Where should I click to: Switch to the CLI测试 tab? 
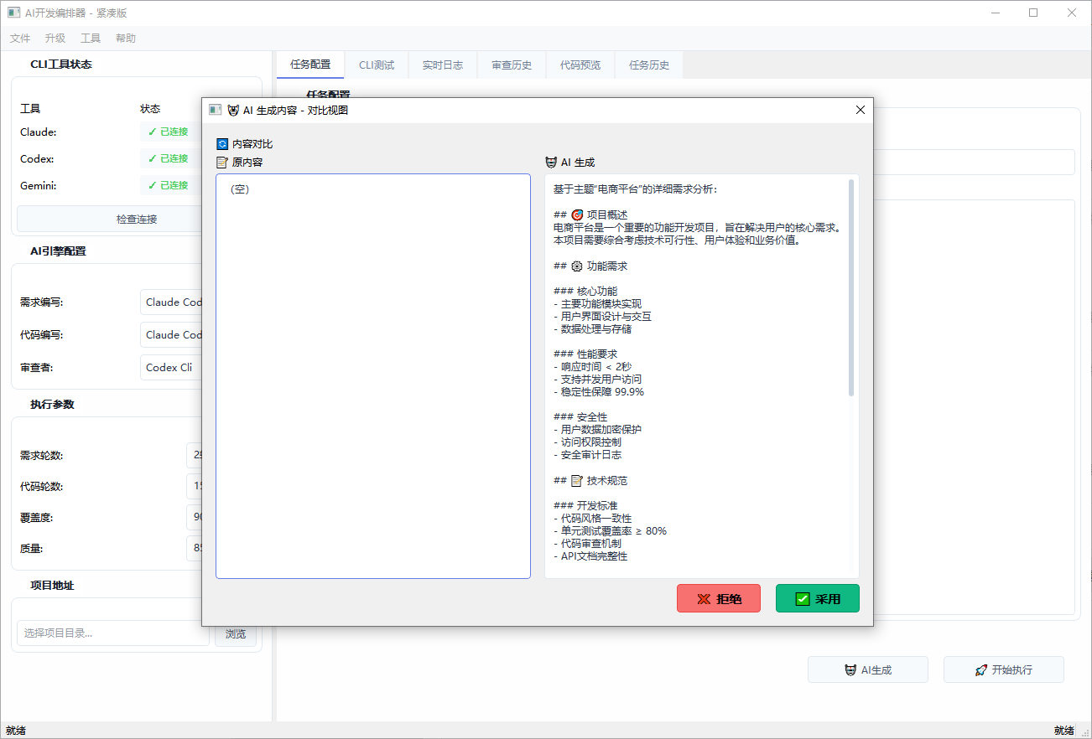(x=377, y=65)
